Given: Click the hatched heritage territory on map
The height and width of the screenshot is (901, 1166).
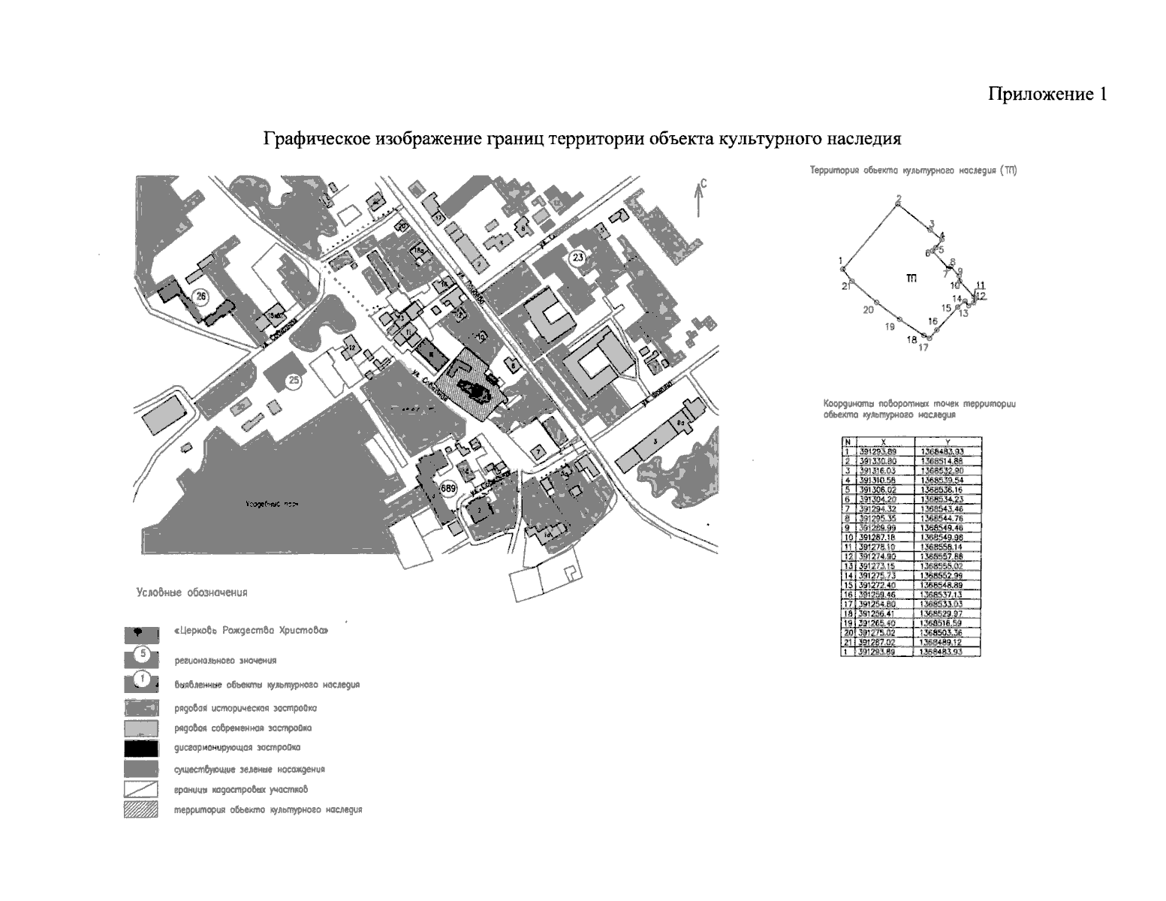Looking at the screenshot, I should [x=473, y=384].
